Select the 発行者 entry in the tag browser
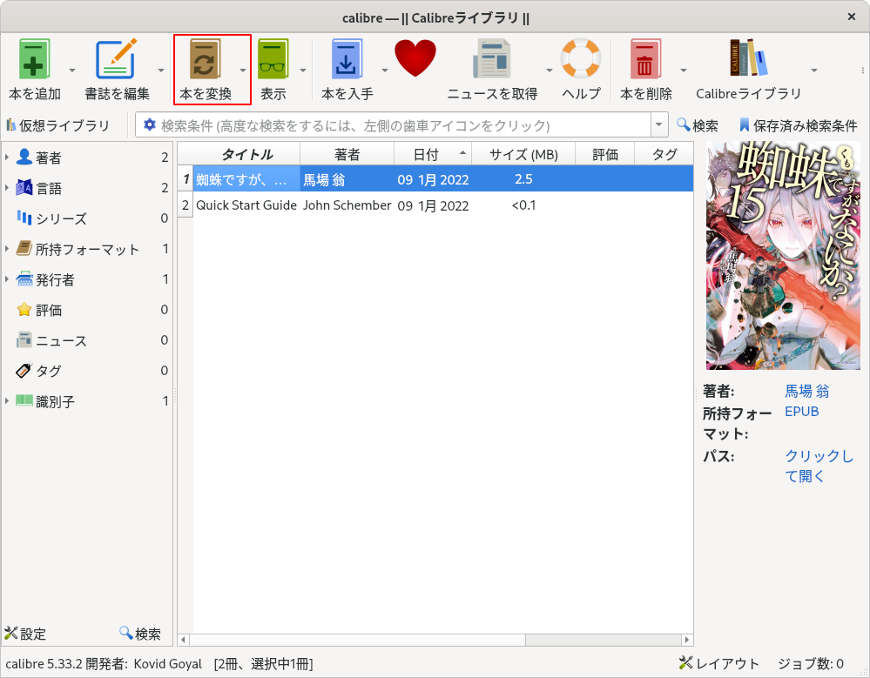The width and height of the screenshot is (870, 678). [86, 279]
